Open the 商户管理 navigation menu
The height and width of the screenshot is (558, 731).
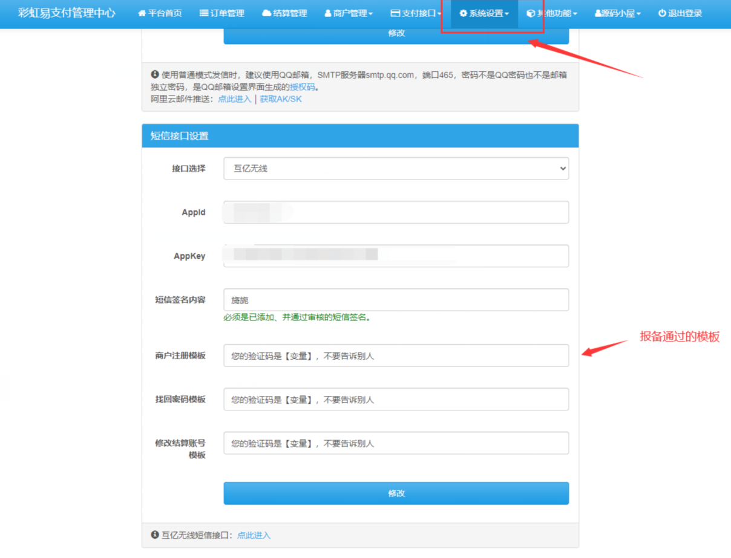(x=349, y=13)
